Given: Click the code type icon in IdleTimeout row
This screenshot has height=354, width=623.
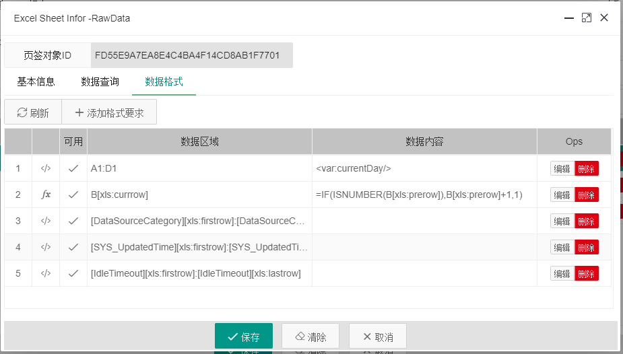Looking at the screenshot, I should coord(46,273).
